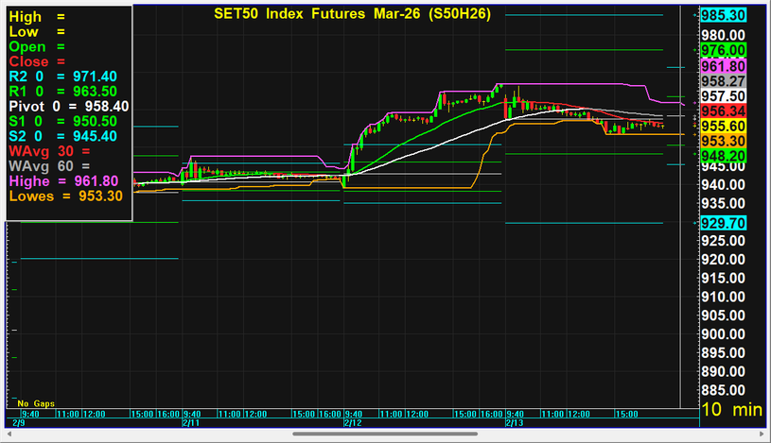Click the scrollbar right arrow button
771x443 pixels.
coord(762,434)
